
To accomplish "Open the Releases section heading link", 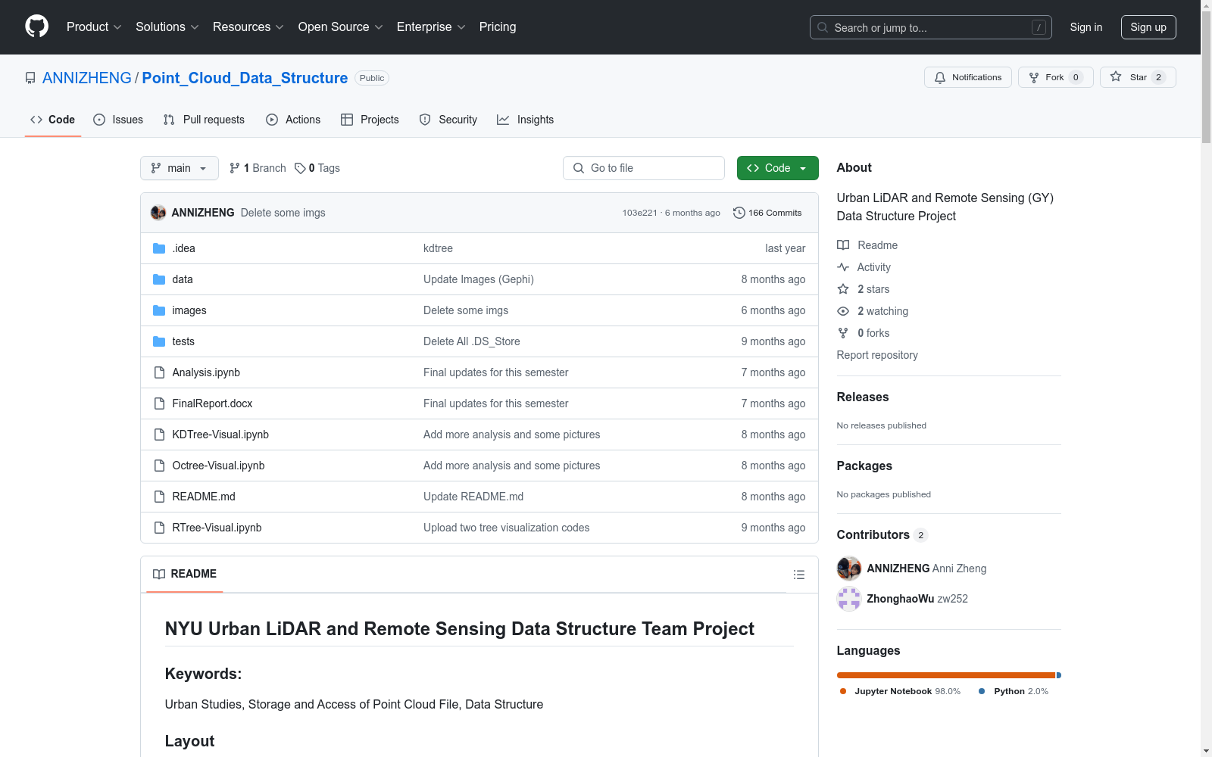I will pyautogui.click(x=863, y=397).
